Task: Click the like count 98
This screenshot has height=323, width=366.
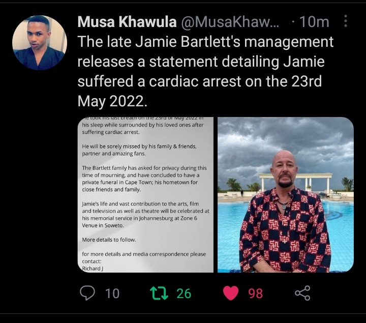Action: [255, 293]
